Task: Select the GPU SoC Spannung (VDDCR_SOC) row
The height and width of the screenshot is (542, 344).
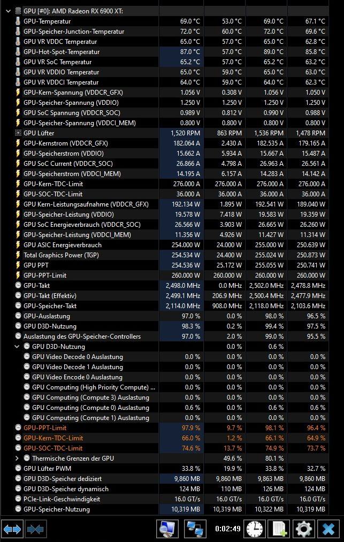Action: click(x=72, y=113)
